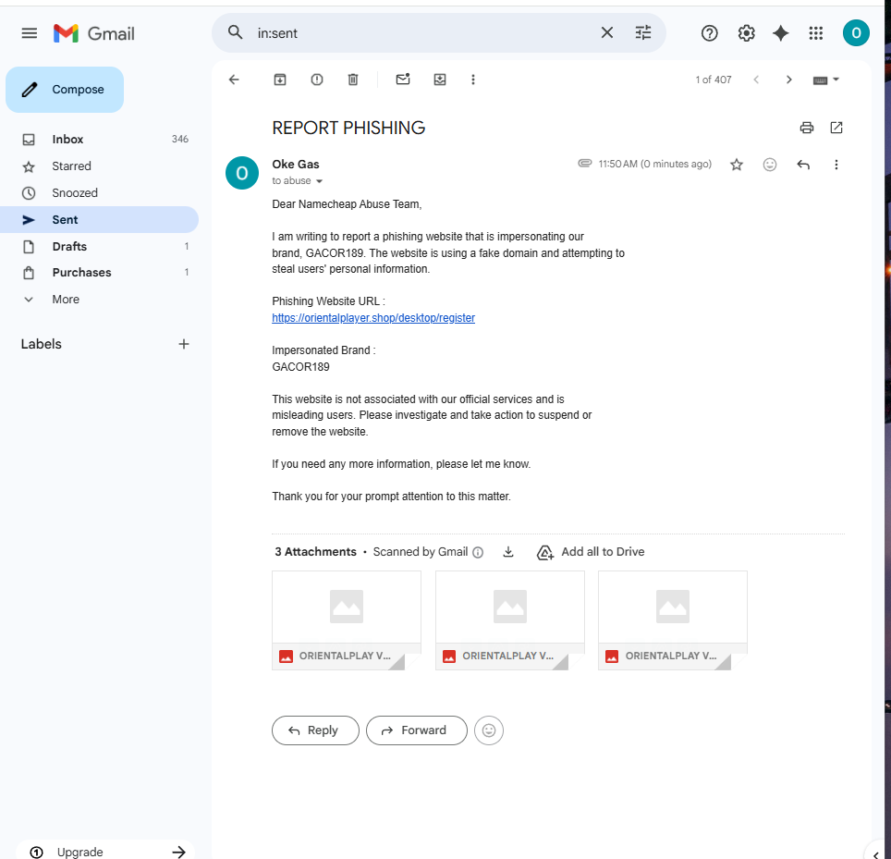
Task: Open the first ORIENTALPLAY attachment thumbnail
Action: point(347,620)
